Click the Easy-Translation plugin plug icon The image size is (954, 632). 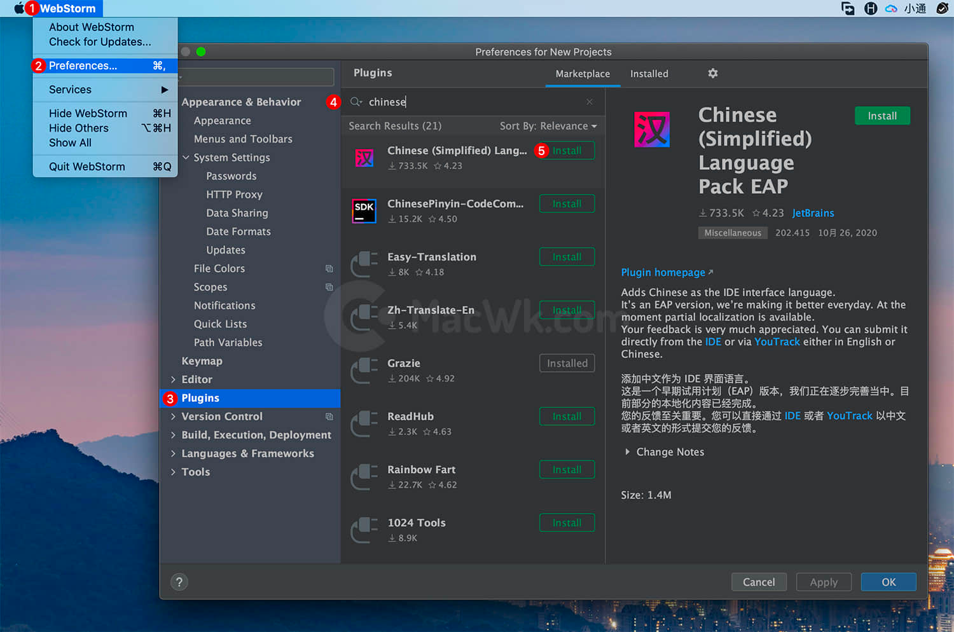[364, 264]
